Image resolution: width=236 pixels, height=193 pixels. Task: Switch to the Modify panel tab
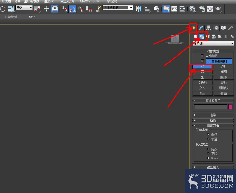[201, 28]
